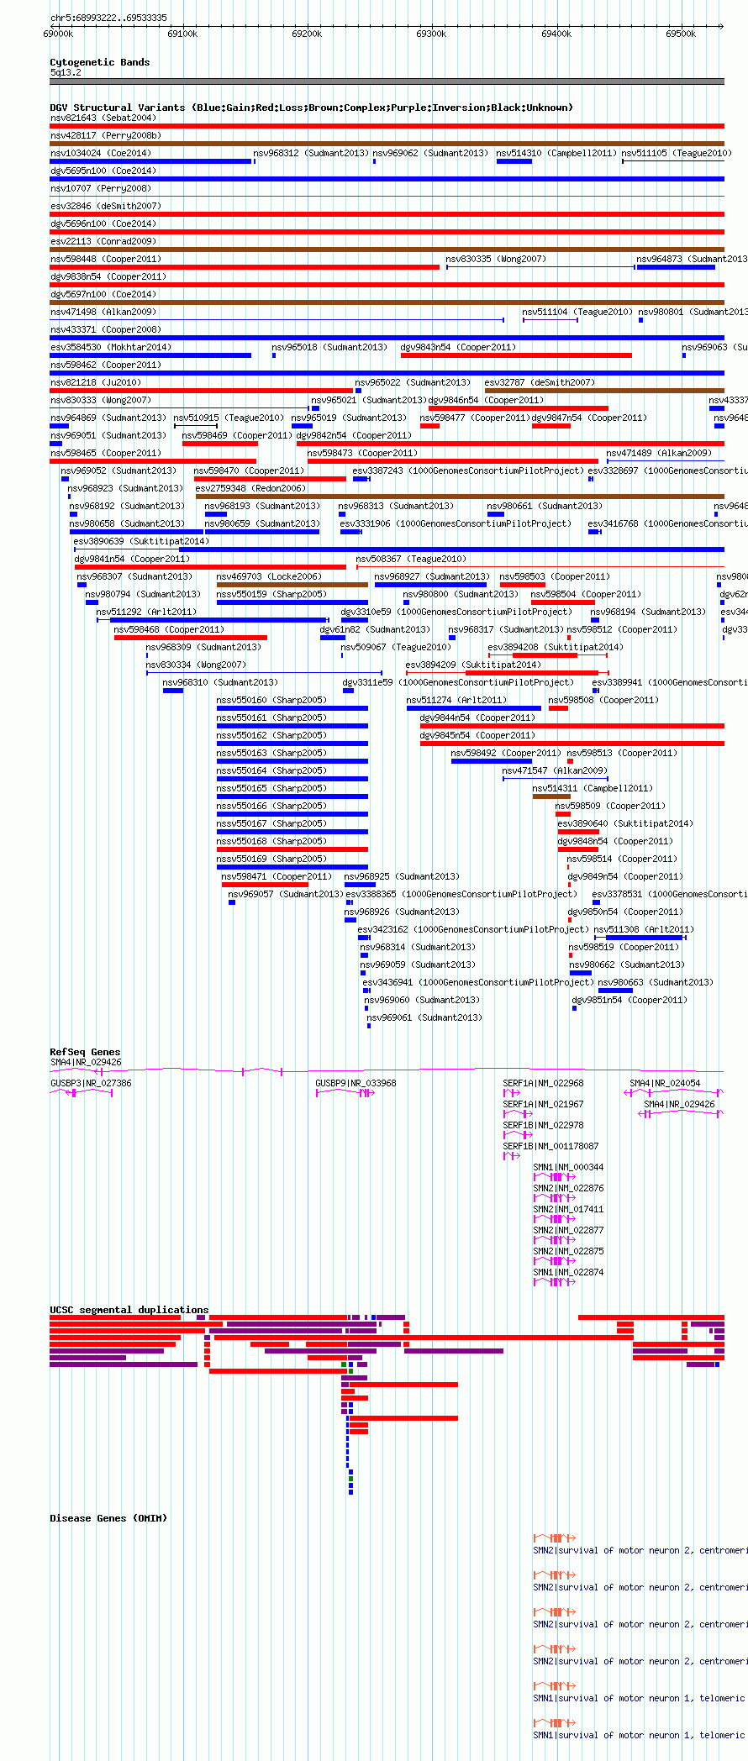Open the DGV Structural Variants track title
The image size is (748, 1761).
pos(311,108)
